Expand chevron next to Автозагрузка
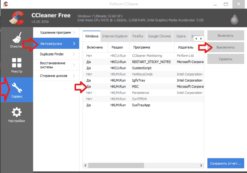The height and width of the screenshot is (173, 247). (74, 44)
